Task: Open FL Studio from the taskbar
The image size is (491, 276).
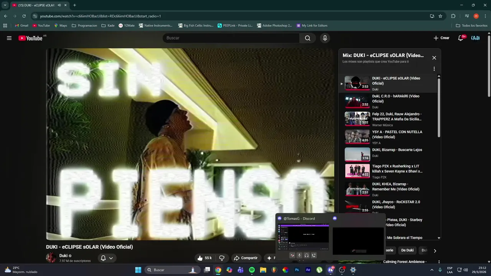Action: pos(274,270)
